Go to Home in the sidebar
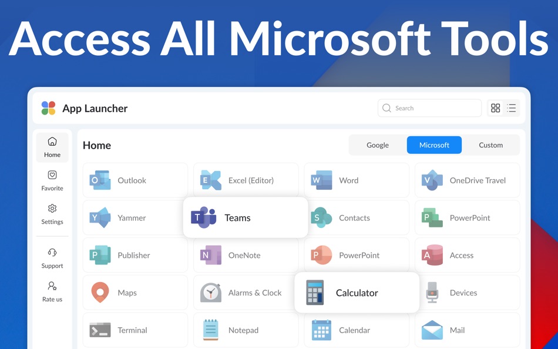 pyautogui.click(x=52, y=147)
